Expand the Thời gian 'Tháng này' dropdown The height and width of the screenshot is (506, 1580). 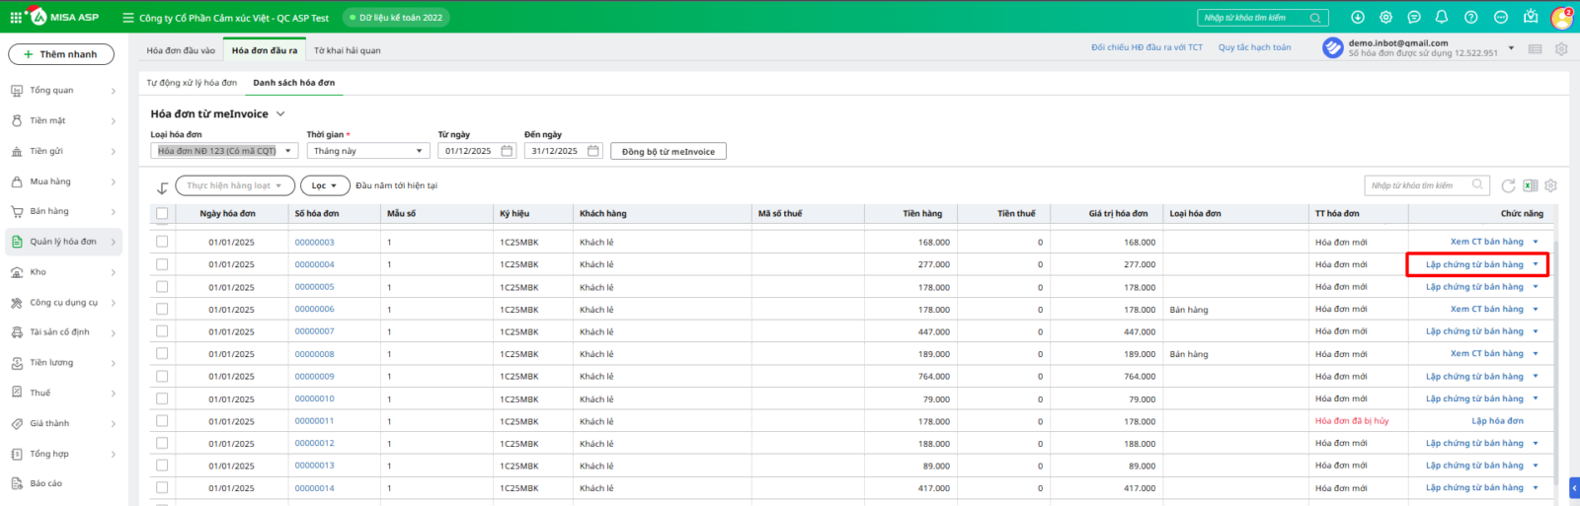pos(367,151)
